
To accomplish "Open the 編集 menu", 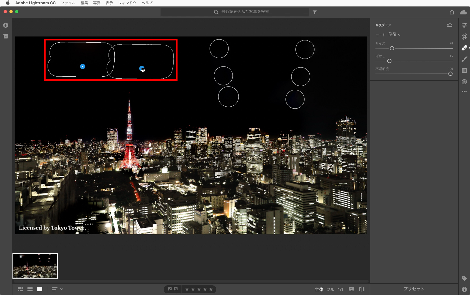I will click(x=84, y=3).
